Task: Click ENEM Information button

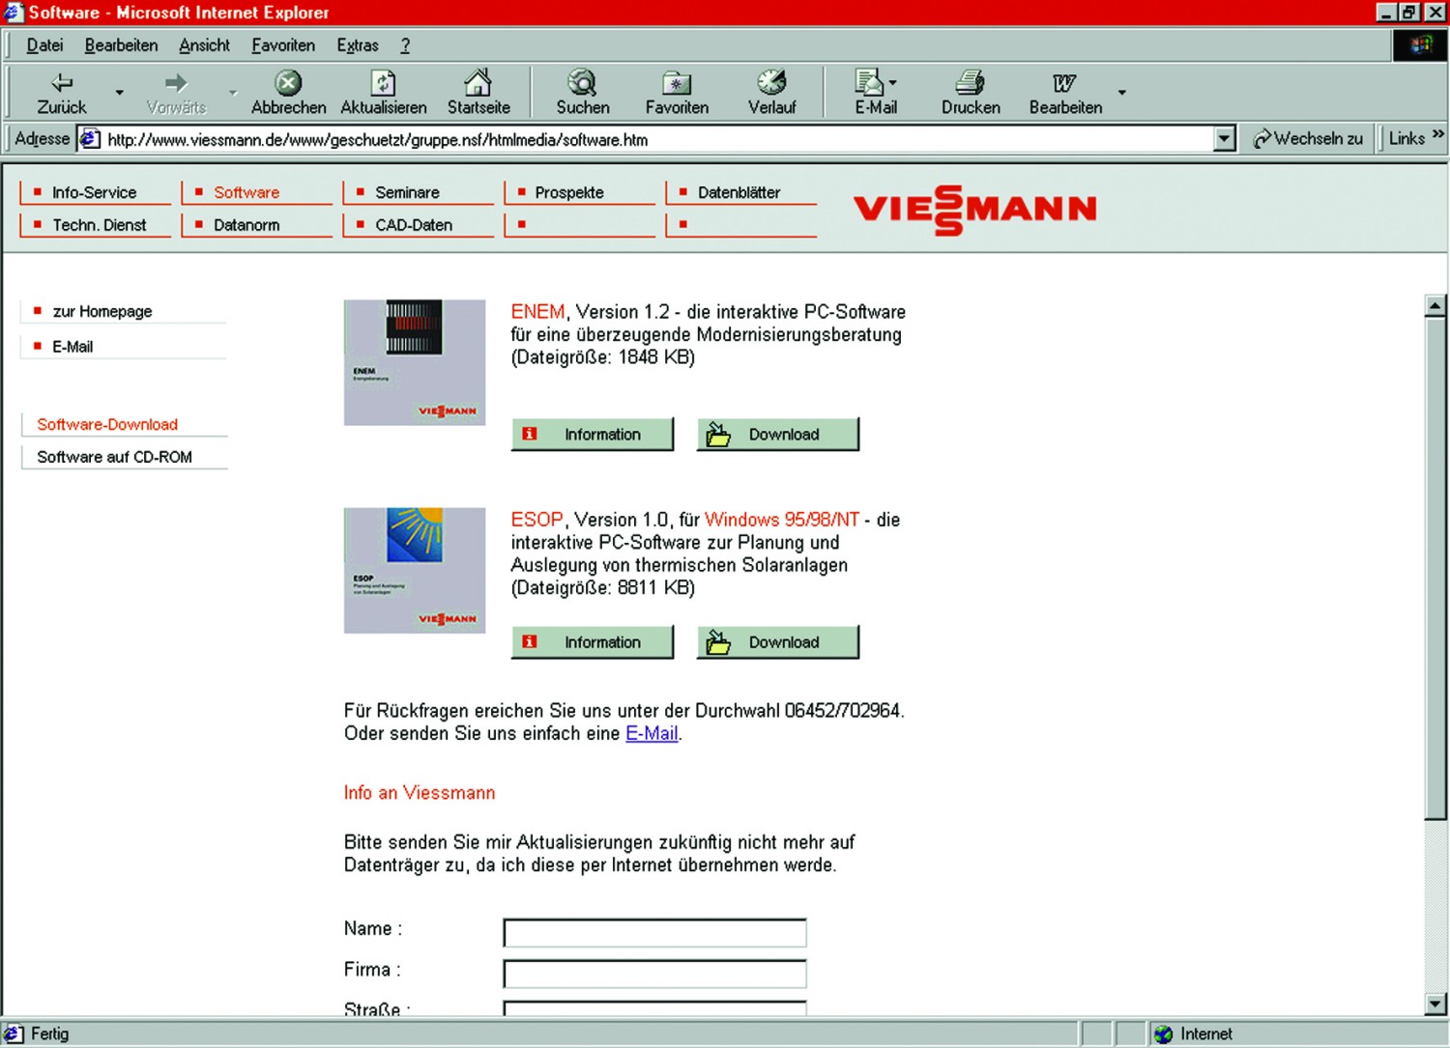Action: 593,434
